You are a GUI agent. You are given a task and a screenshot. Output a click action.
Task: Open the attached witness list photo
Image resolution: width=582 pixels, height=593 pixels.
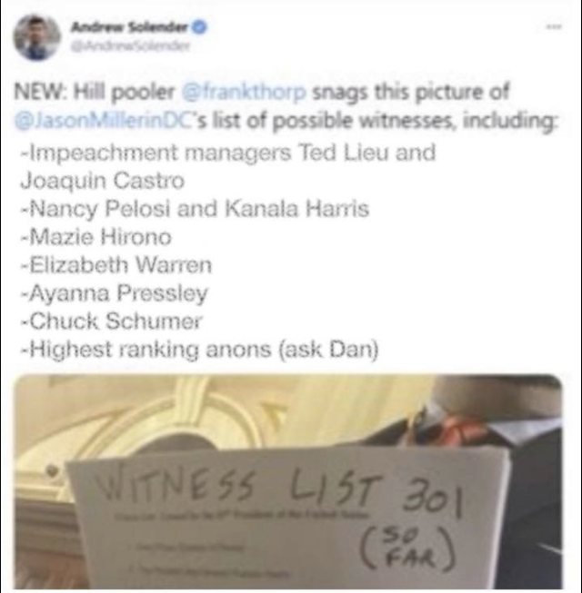click(287, 481)
